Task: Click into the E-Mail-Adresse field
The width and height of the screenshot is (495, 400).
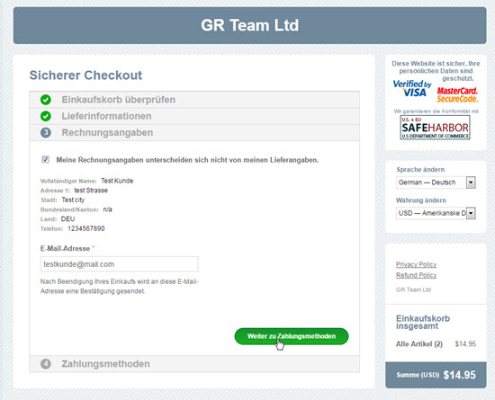Action: coord(120,264)
